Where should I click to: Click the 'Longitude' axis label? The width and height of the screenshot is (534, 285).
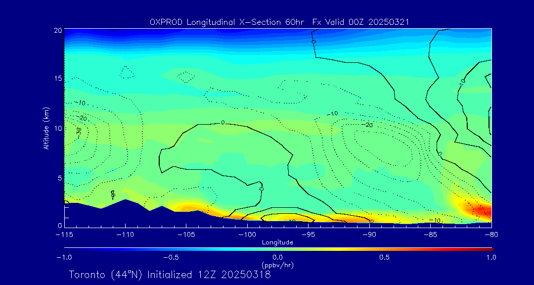(x=277, y=243)
